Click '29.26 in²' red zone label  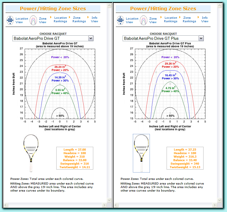click(x=170, y=63)
